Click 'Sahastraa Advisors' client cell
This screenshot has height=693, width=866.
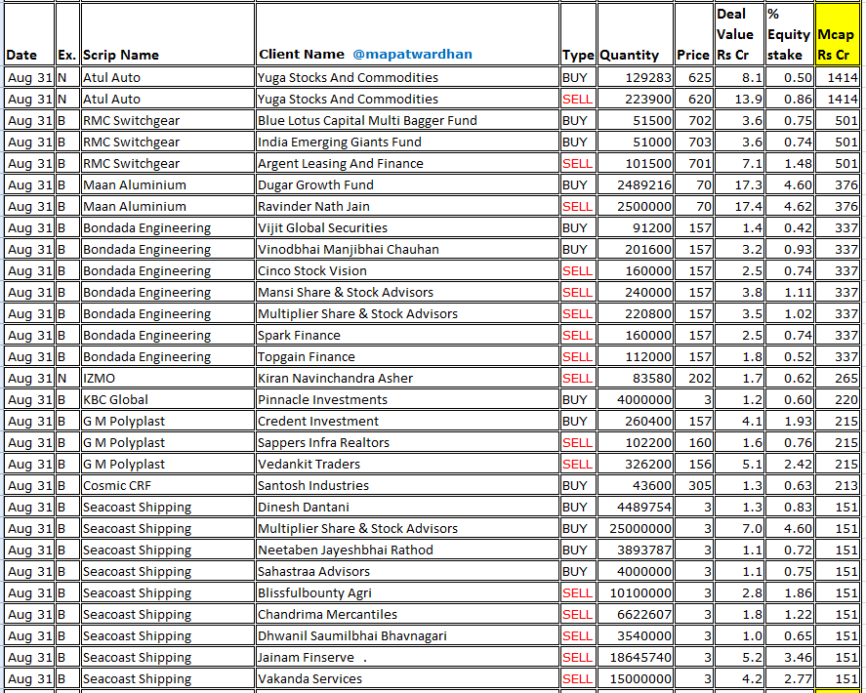coord(407,572)
